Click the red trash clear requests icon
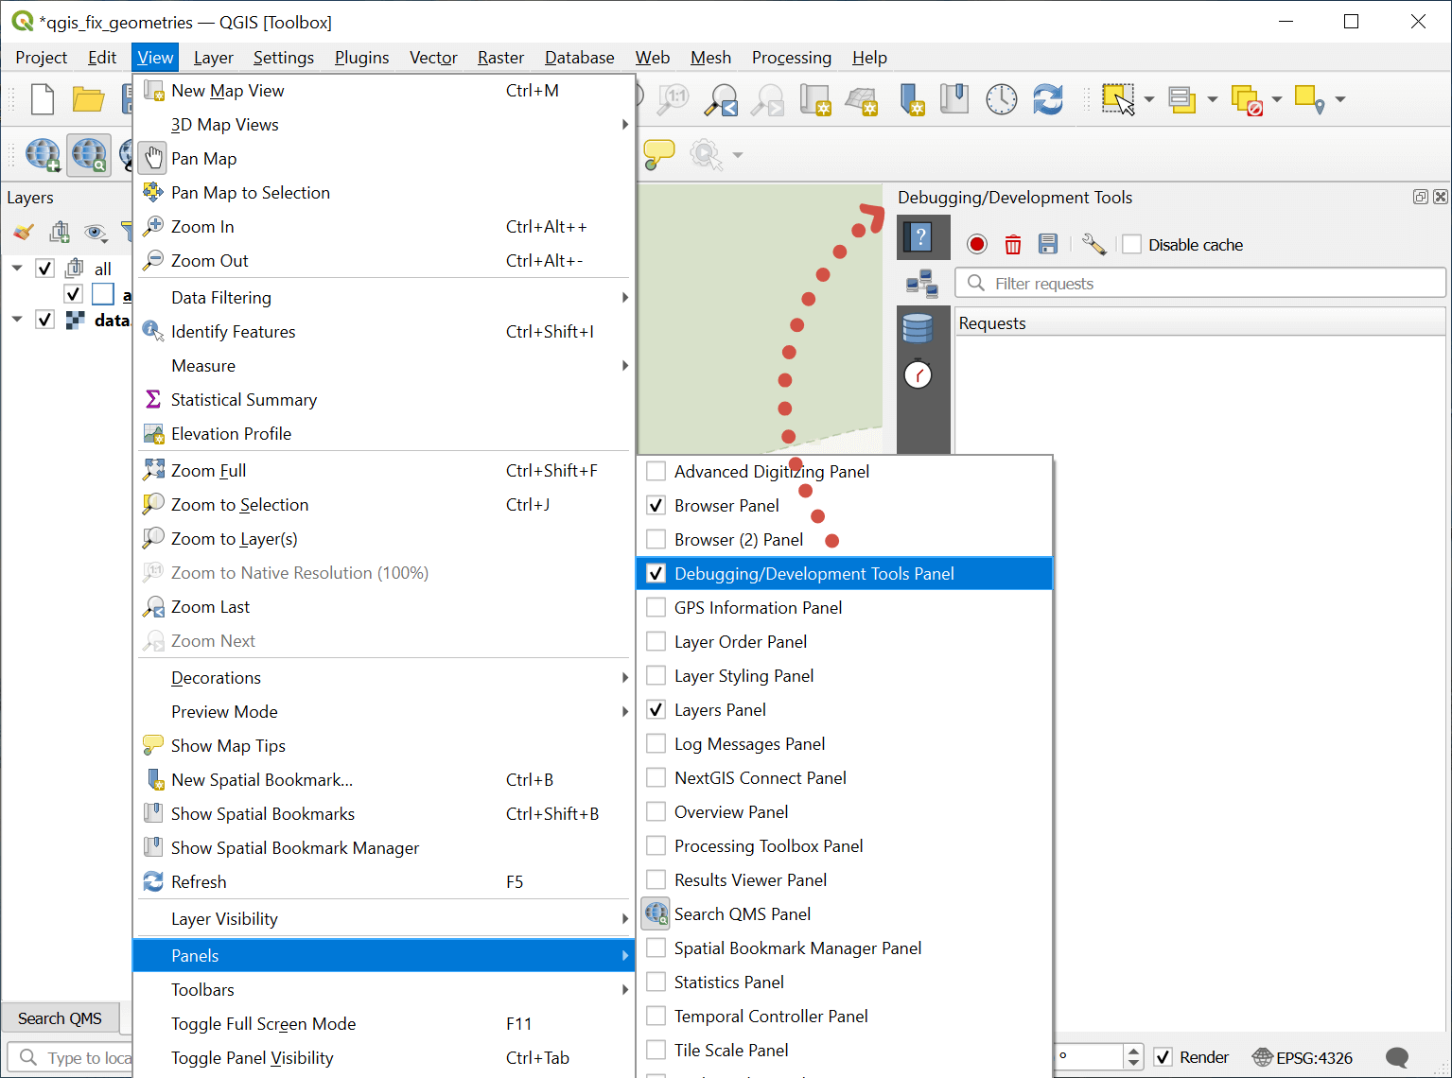The width and height of the screenshot is (1452, 1078). pos(1012,245)
